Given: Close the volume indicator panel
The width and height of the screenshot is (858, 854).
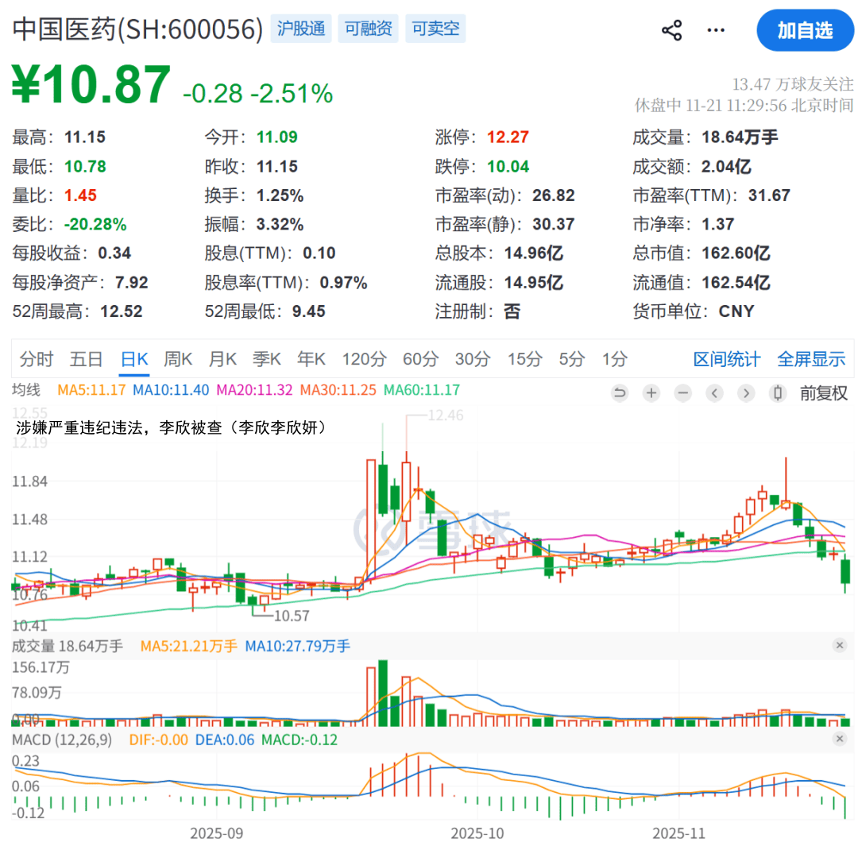Looking at the screenshot, I should coord(839,645).
